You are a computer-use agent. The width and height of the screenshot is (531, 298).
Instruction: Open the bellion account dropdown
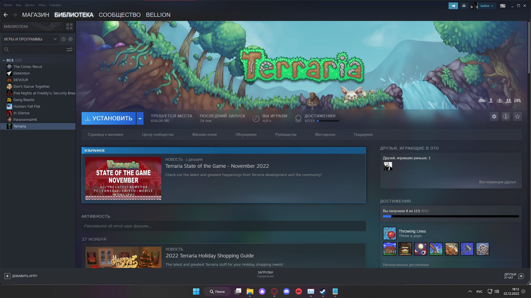coord(486,6)
